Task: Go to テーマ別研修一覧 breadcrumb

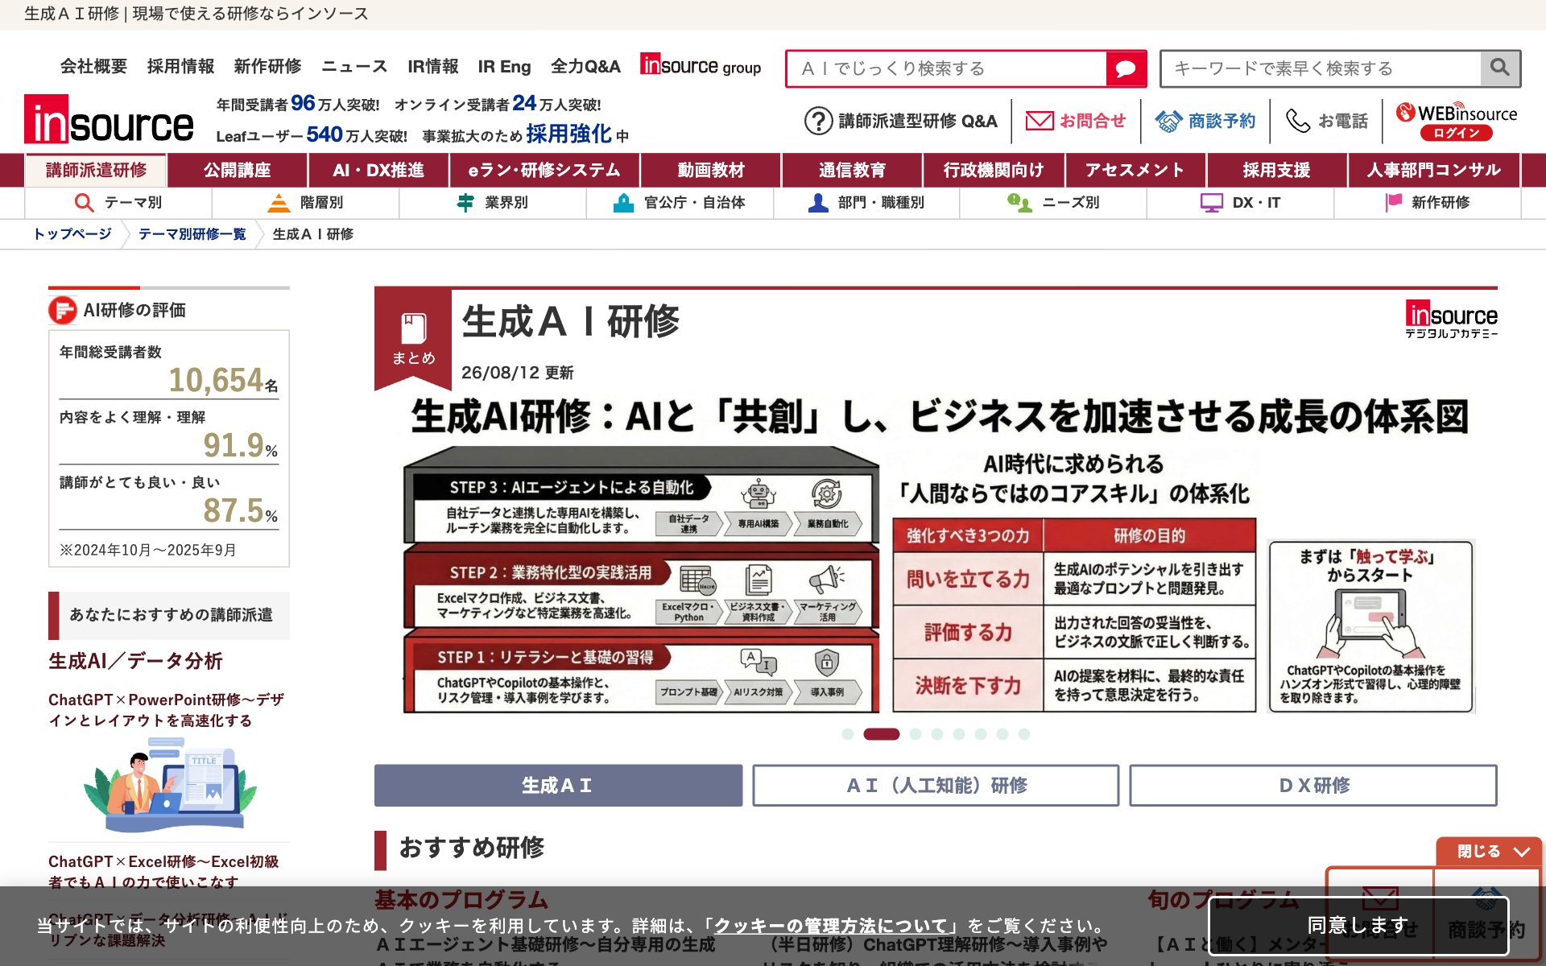Action: (x=192, y=234)
